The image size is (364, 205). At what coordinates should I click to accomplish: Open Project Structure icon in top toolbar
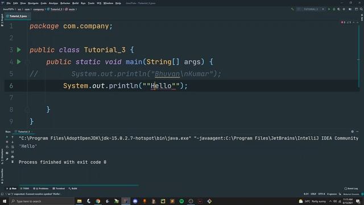coord(350,9)
